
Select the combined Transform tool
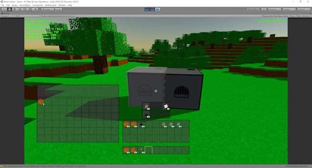tap(30, 9)
